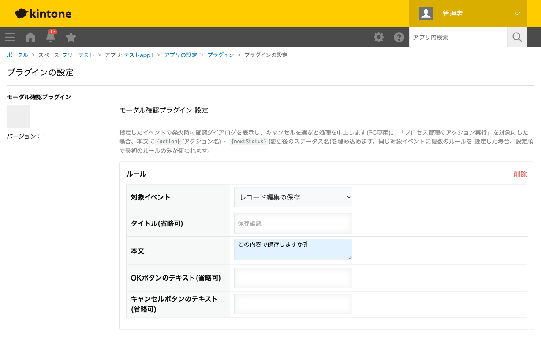Click the 管理者 user avatar icon
Viewport: 541px width, 338px height.
click(x=426, y=14)
